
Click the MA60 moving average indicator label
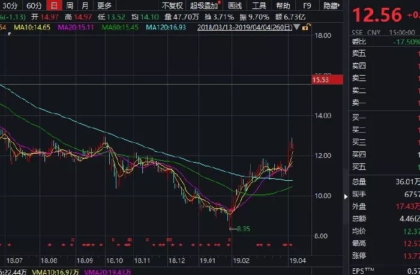point(122,28)
